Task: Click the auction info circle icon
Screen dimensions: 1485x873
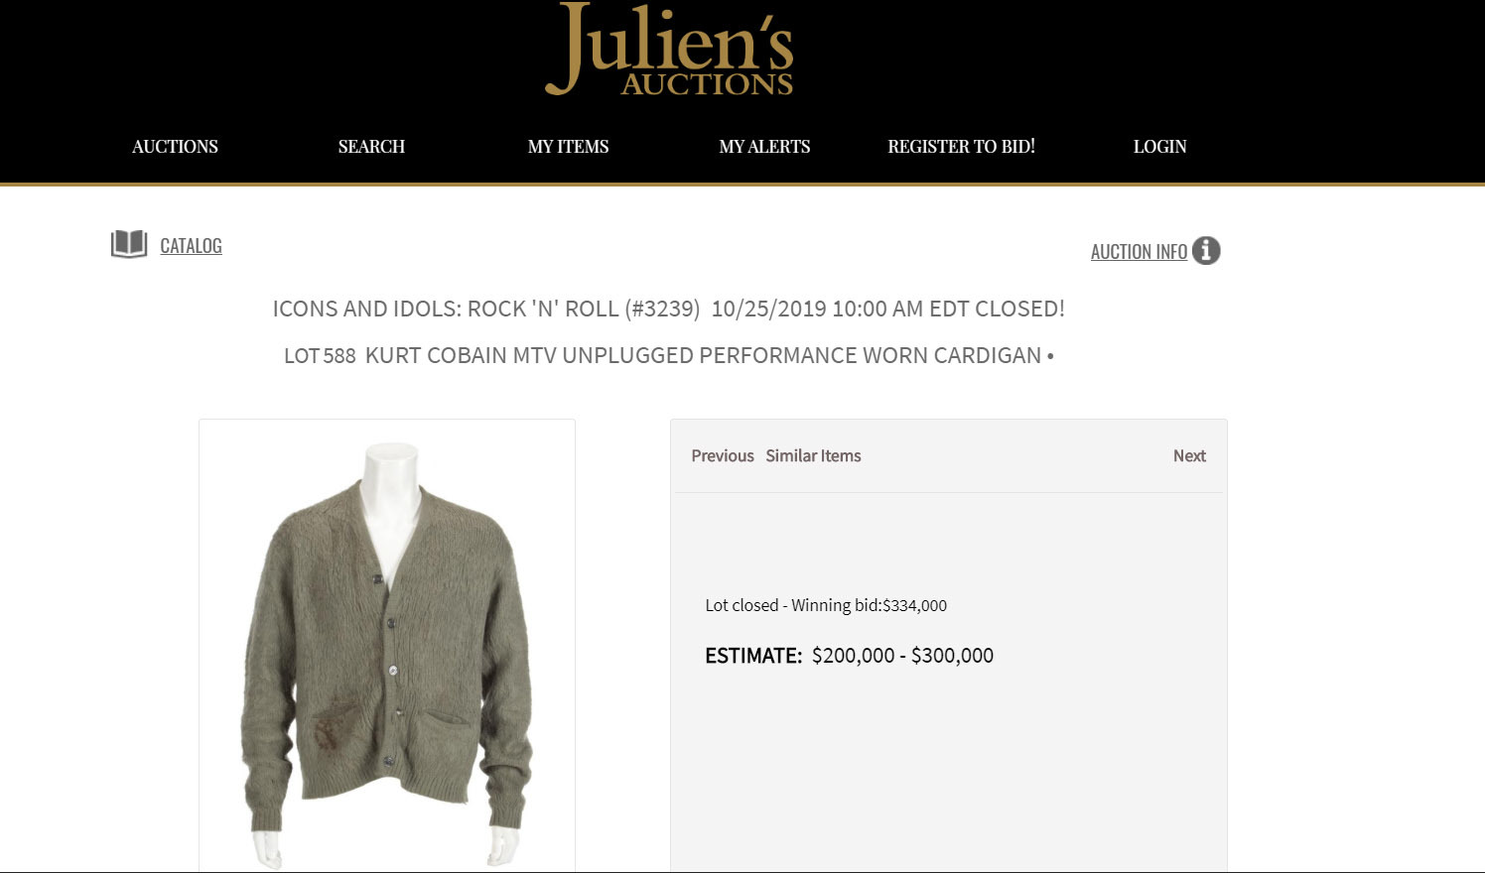Action: tap(1206, 251)
